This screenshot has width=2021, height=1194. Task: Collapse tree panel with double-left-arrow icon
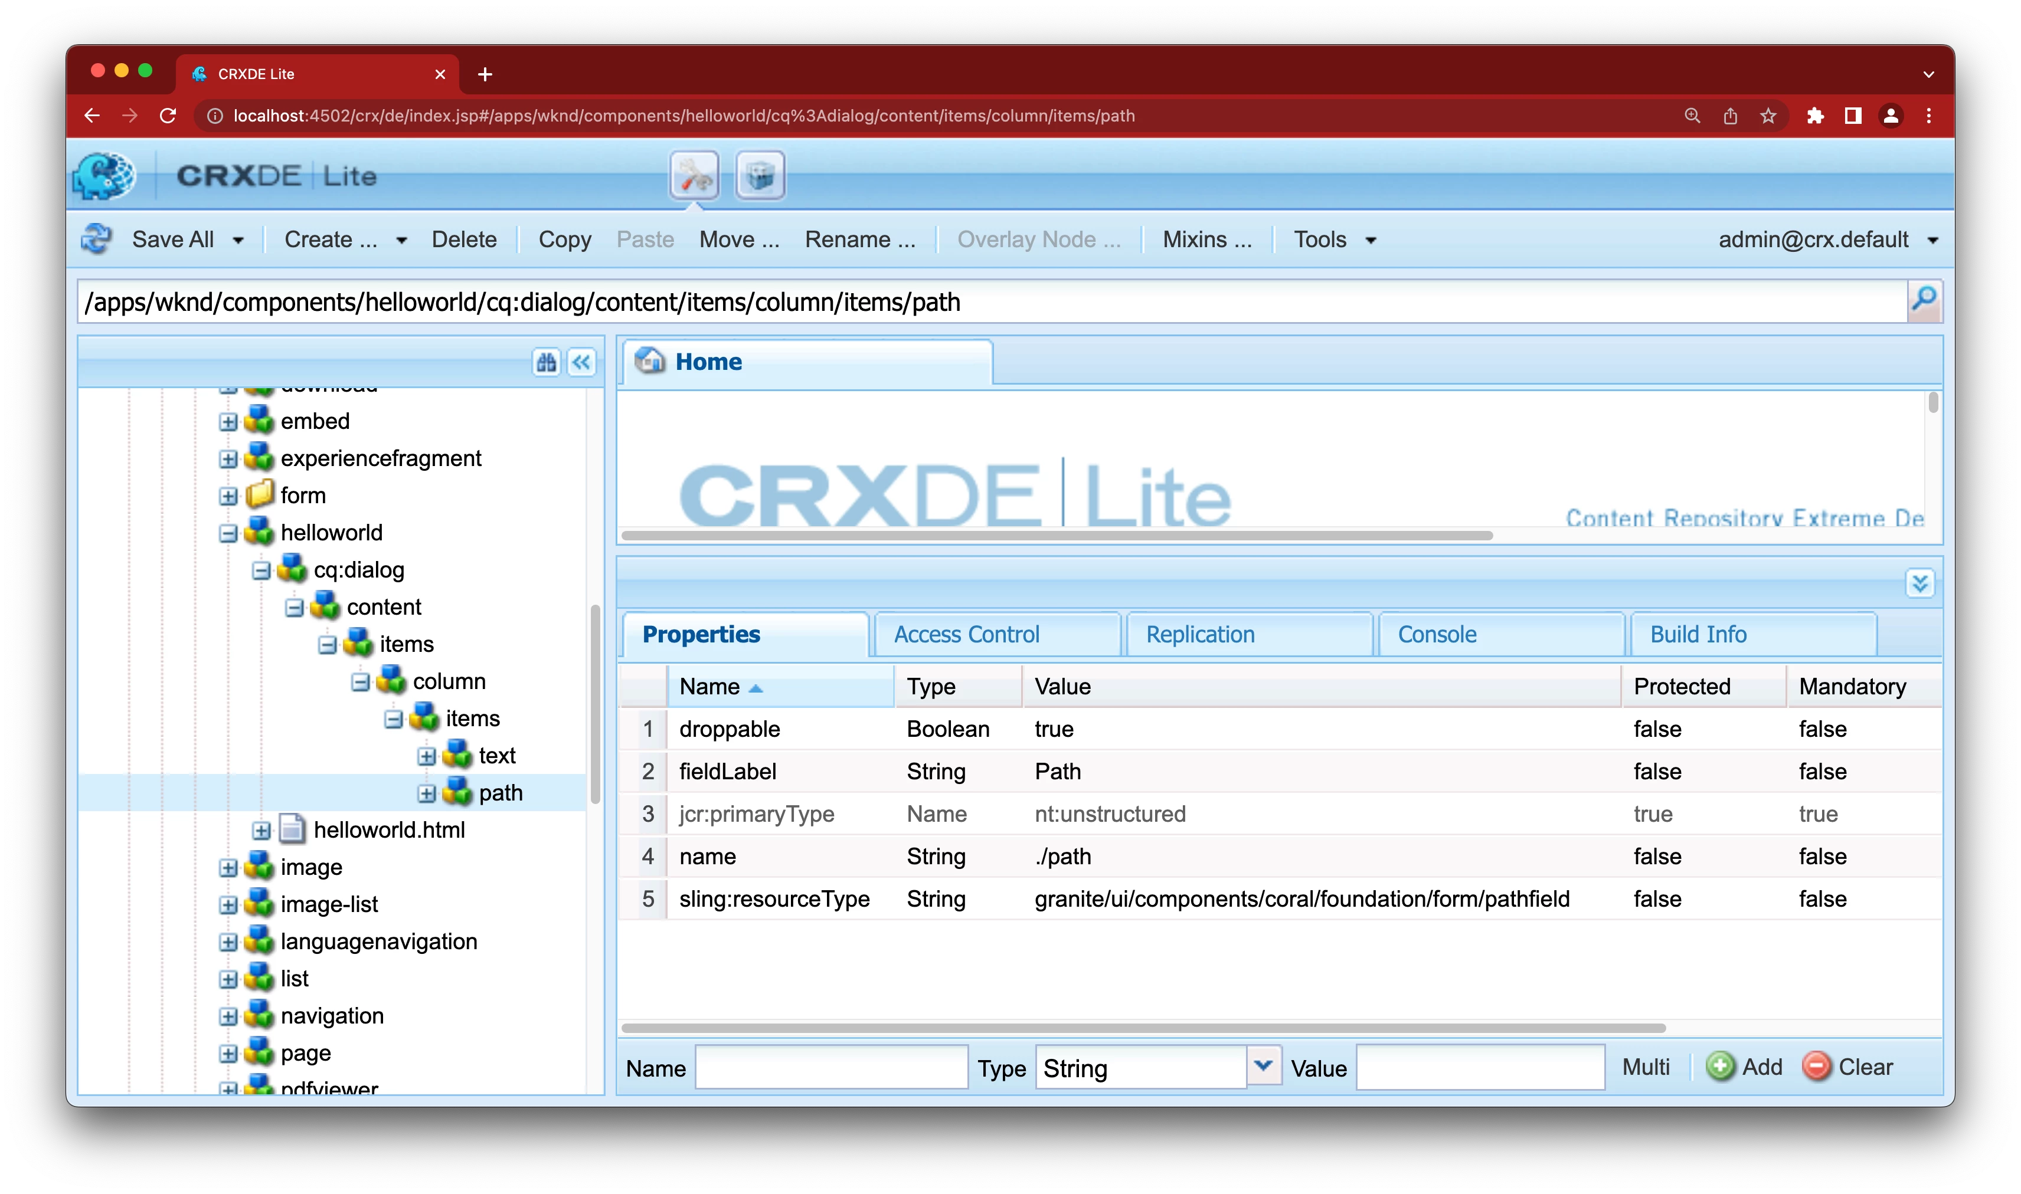click(581, 363)
